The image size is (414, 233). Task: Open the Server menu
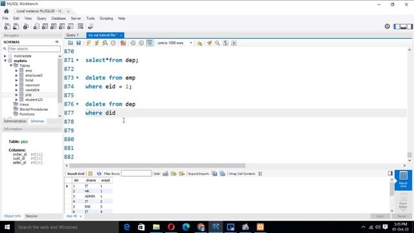tap(76, 18)
